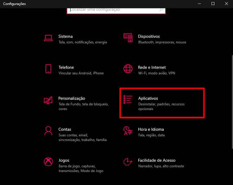233x185 pixels.
Task: Click 'Fala, região, data' description
Action: [151, 135]
